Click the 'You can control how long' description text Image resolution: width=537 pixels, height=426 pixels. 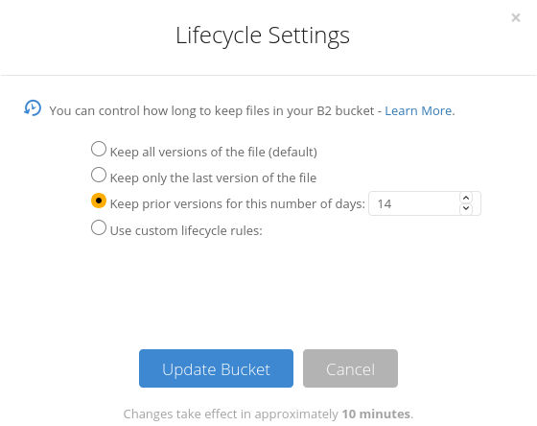[x=212, y=110]
